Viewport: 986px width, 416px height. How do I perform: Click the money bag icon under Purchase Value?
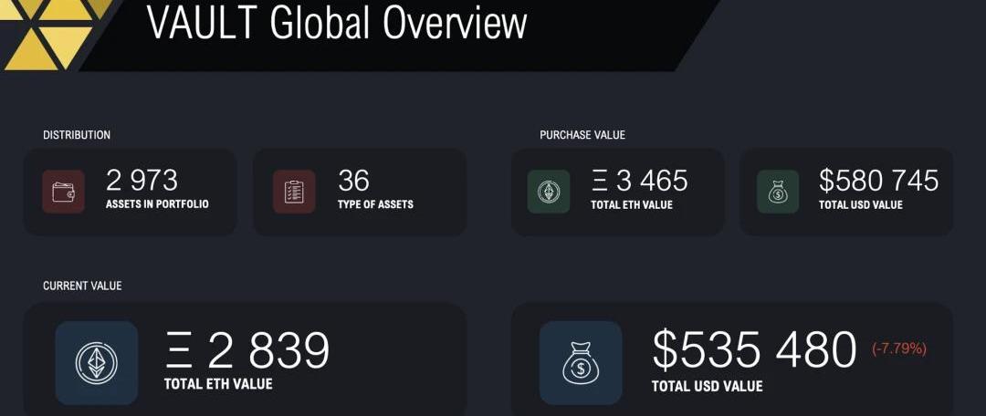tap(778, 192)
